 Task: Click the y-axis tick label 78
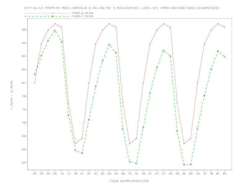[24, 96]
